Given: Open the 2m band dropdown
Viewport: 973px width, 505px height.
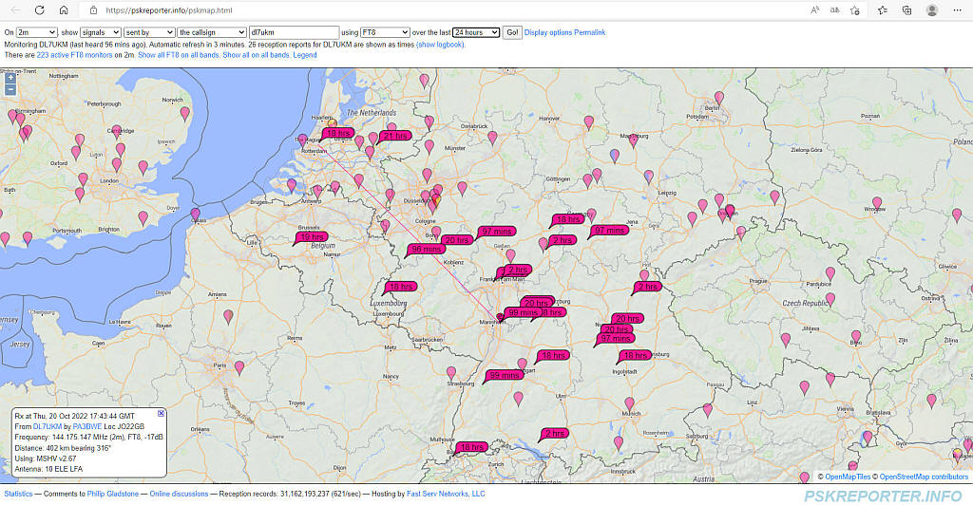Looking at the screenshot, I should (36, 32).
